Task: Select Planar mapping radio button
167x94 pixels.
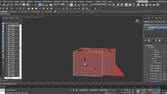Action: (x=153, y=50)
